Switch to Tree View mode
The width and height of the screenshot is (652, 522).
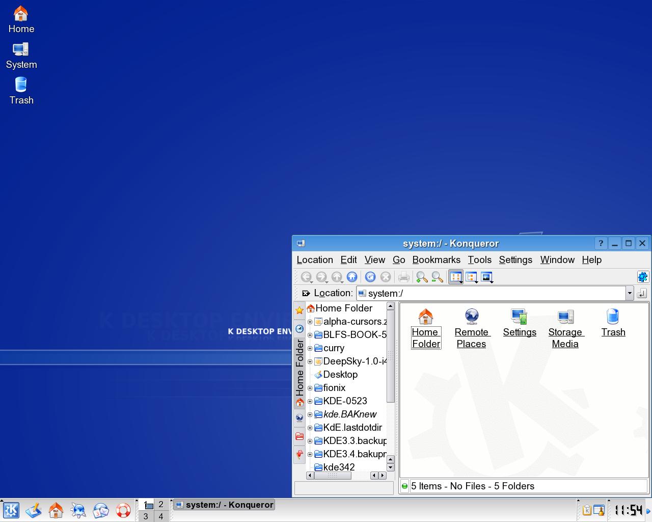[472, 277]
